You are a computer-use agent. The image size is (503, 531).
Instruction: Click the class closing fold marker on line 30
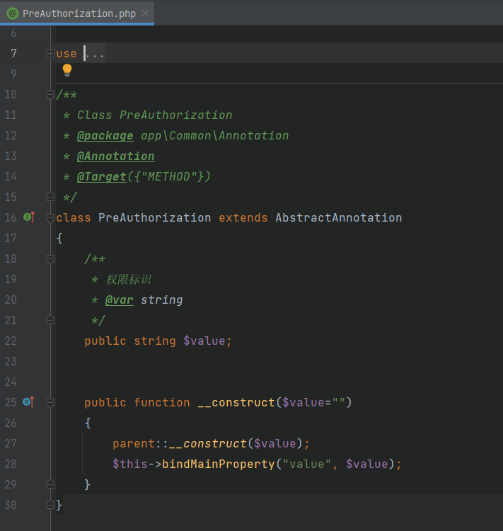pyautogui.click(x=50, y=505)
